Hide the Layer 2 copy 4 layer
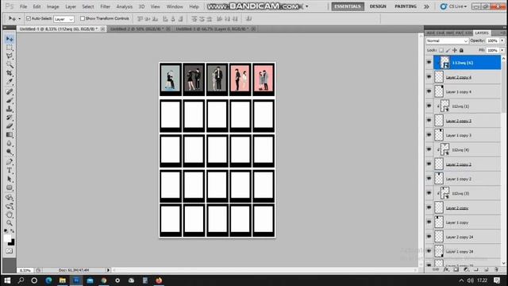 click(x=429, y=77)
